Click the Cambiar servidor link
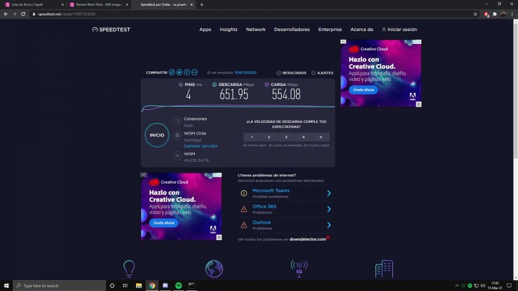The height and width of the screenshot is (291, 518). pyautogui.click(x=200, y=146)
